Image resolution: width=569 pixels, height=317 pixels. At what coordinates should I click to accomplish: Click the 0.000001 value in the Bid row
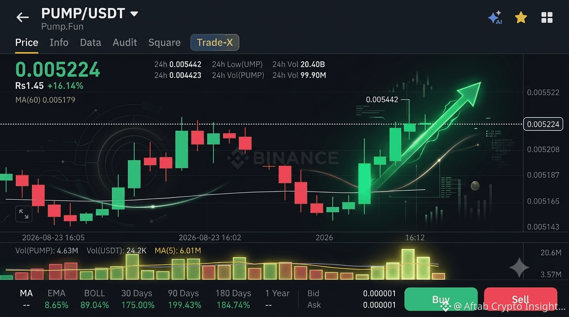[379, 293]
